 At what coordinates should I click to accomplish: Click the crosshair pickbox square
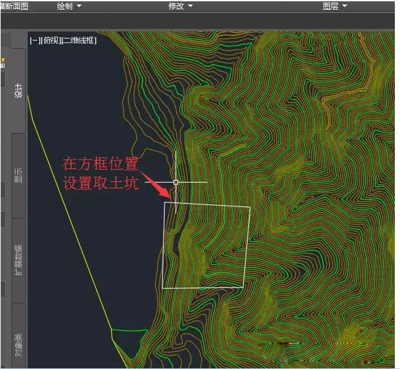(x=176, y=183)
